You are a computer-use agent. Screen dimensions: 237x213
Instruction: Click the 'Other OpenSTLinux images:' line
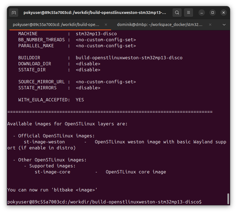click(x=52, y=160)
